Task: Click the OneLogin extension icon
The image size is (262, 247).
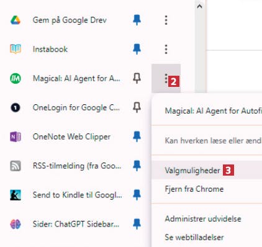Action: tap(16, 107)
